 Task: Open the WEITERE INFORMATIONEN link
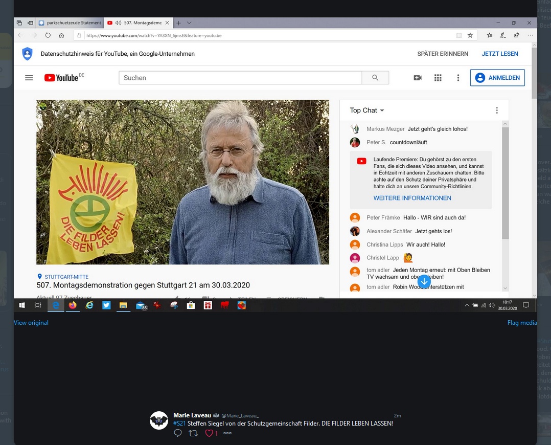[x=412, y=198]
